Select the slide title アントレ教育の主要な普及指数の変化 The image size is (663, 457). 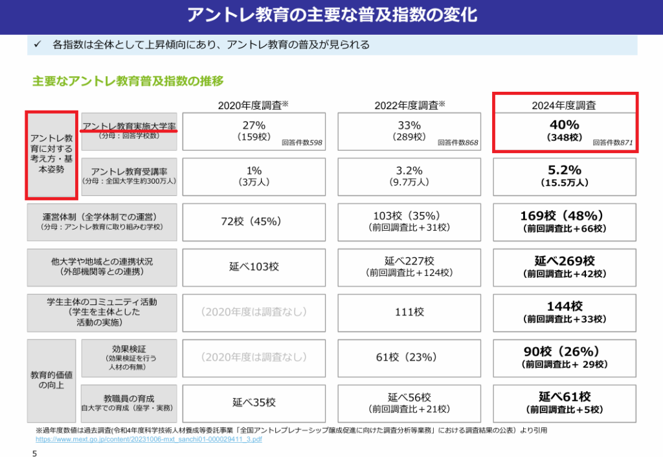point(331,16)
